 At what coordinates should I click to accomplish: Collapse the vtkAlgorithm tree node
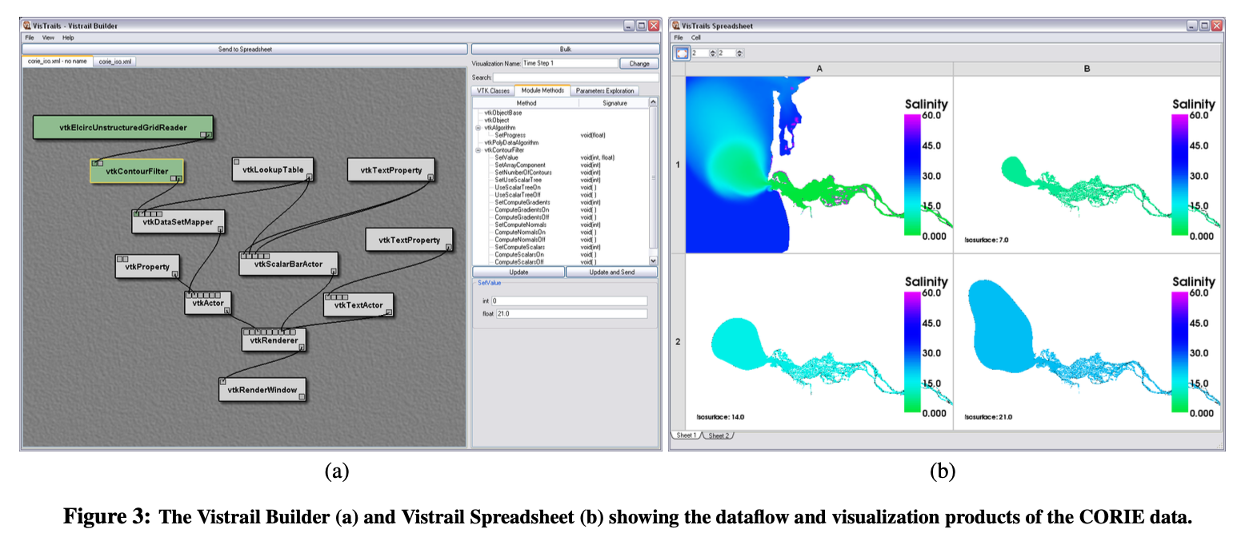tap(478, 128)
